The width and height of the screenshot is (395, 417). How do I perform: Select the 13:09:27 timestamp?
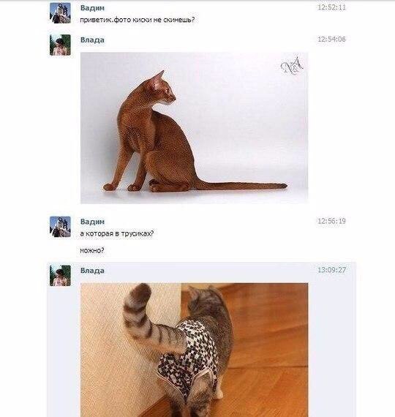click(x=331, y=270)
